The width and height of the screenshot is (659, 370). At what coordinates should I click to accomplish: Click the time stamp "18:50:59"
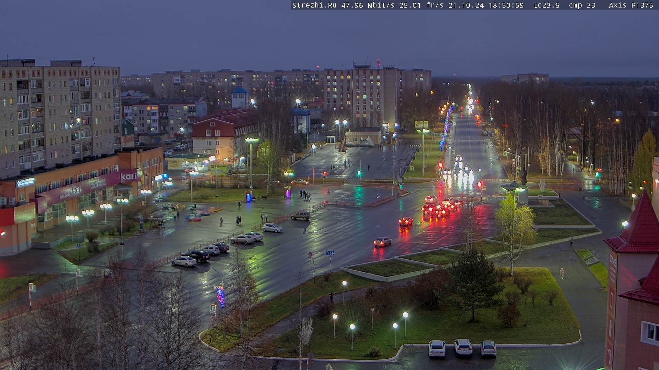506,5
